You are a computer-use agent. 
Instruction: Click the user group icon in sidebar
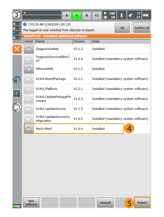[17, 107]
